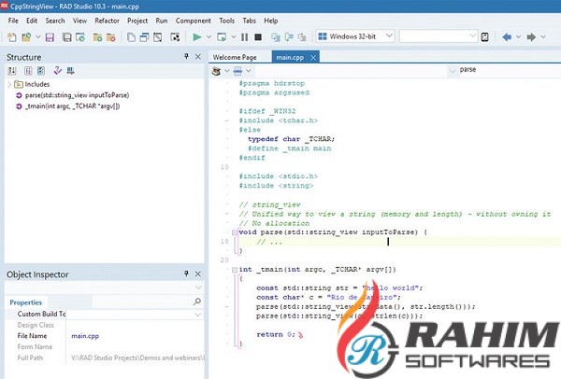This screenshot has height=379, width=561.
Task: Click the green Run play button
Action: (196, 36)
